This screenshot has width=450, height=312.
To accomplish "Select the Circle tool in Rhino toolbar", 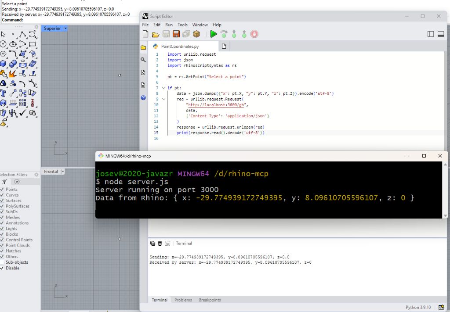I will point(3,44).
